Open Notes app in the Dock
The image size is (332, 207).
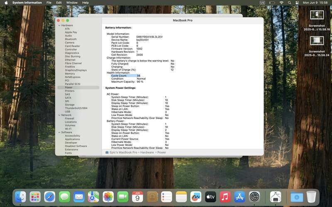click(181, 197)
